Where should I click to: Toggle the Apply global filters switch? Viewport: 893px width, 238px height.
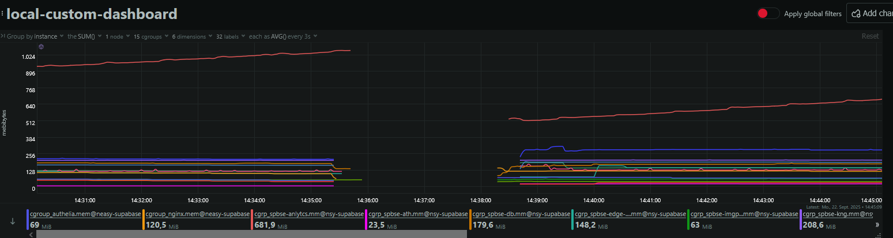click(x=768, y=13)
